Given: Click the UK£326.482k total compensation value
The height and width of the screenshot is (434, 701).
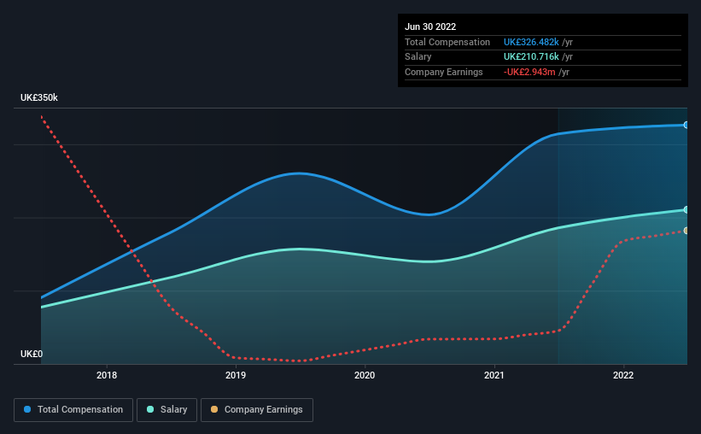Looking at the screenshot, I should coord(531,42).
